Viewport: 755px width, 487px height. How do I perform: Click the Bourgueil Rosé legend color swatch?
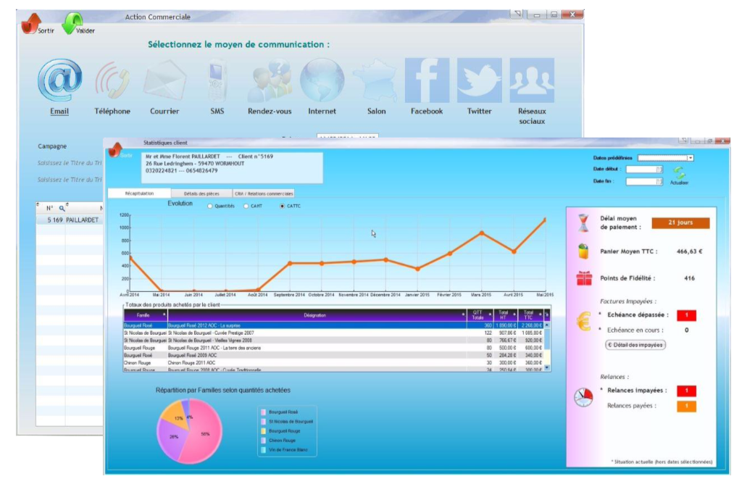pyautogui.click(x=264, y=412)
